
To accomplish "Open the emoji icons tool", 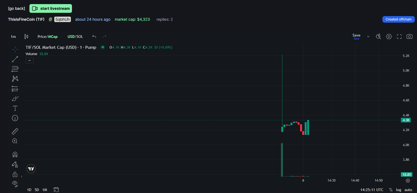I will point(15,118).
